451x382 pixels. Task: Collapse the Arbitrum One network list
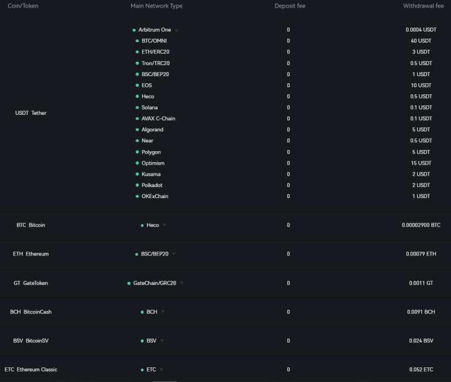tap(176, 30)
